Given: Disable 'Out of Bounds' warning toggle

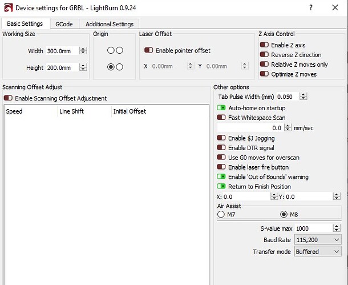Looking at the screenshot, I should coord(221,176).
